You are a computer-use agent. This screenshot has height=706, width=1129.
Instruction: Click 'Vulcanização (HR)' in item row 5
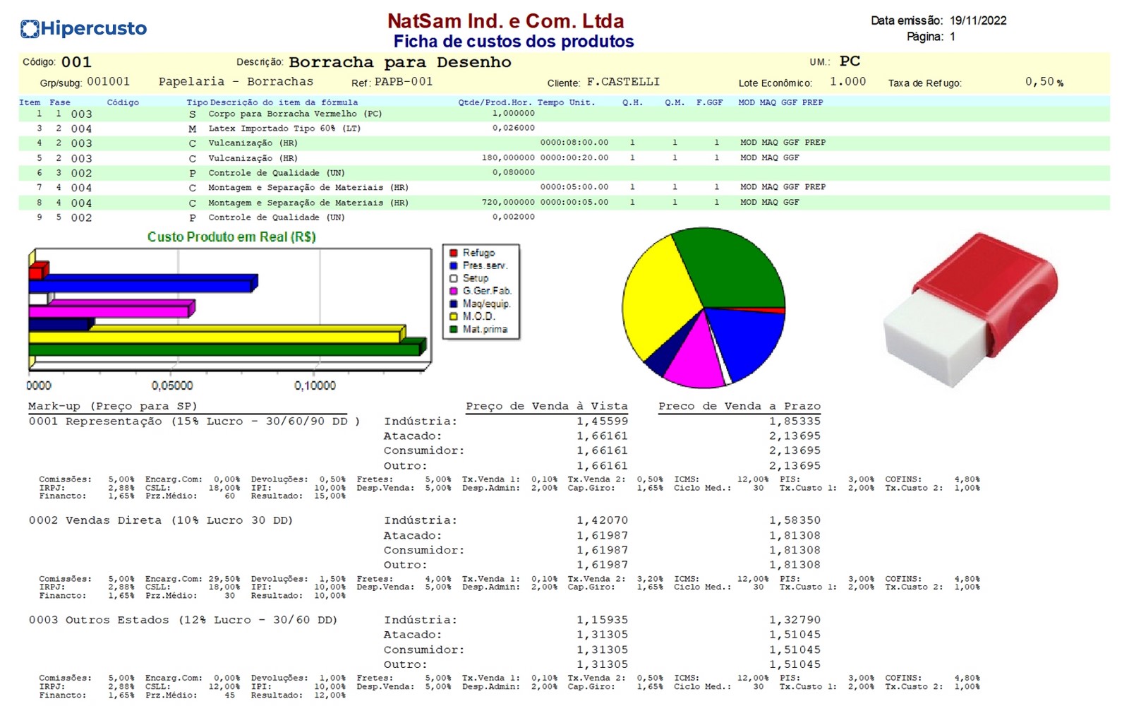click(253, 159)
